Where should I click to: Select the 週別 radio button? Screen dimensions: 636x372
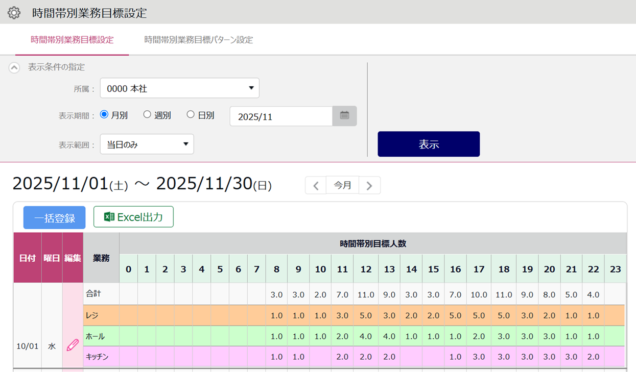coord(147,115)
